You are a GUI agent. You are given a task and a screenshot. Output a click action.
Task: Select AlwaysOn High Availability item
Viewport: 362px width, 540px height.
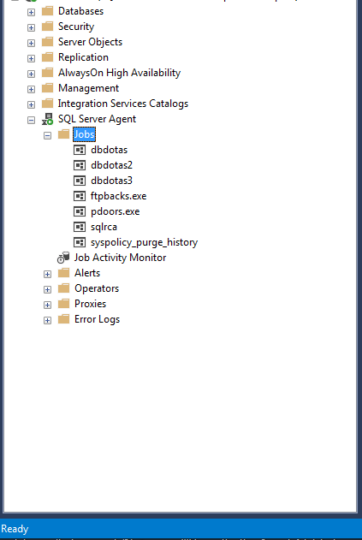[x=119, y=73]
